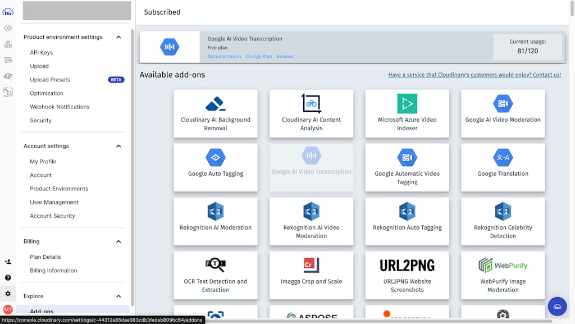
Task: Open My Profile page
Action: click(43, 161)
